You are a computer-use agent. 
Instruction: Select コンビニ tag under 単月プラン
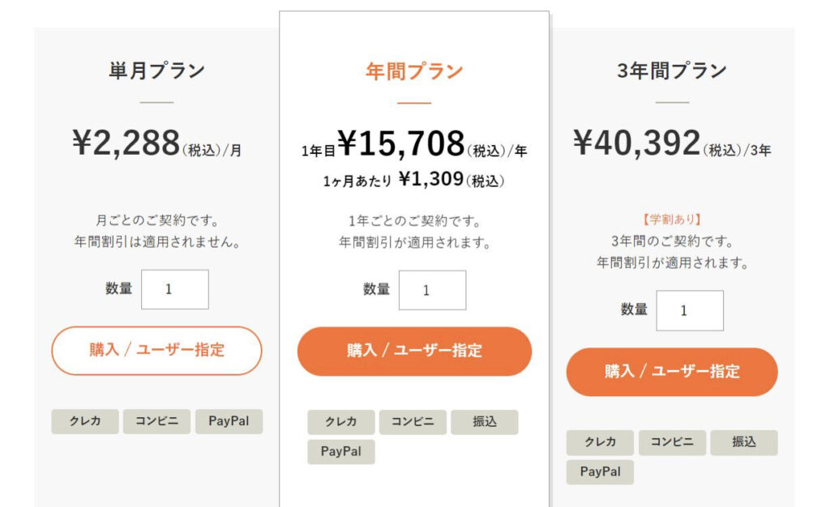156,421
